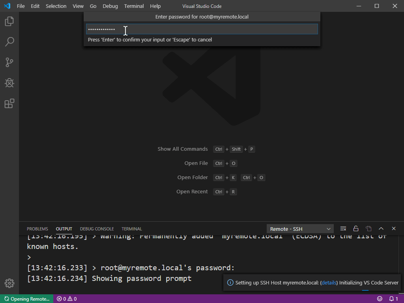This screenshot has height=303, width=404.
Task: Switch to the TERMINAL tab
Action: [131, 229]
